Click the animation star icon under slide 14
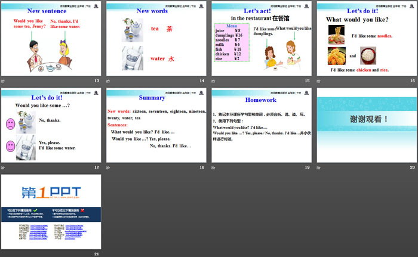The height and width of the screenshot is (257, 418). coord(108,80)
